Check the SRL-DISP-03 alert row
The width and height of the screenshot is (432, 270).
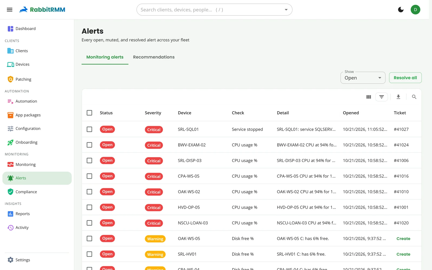[89, 161]
